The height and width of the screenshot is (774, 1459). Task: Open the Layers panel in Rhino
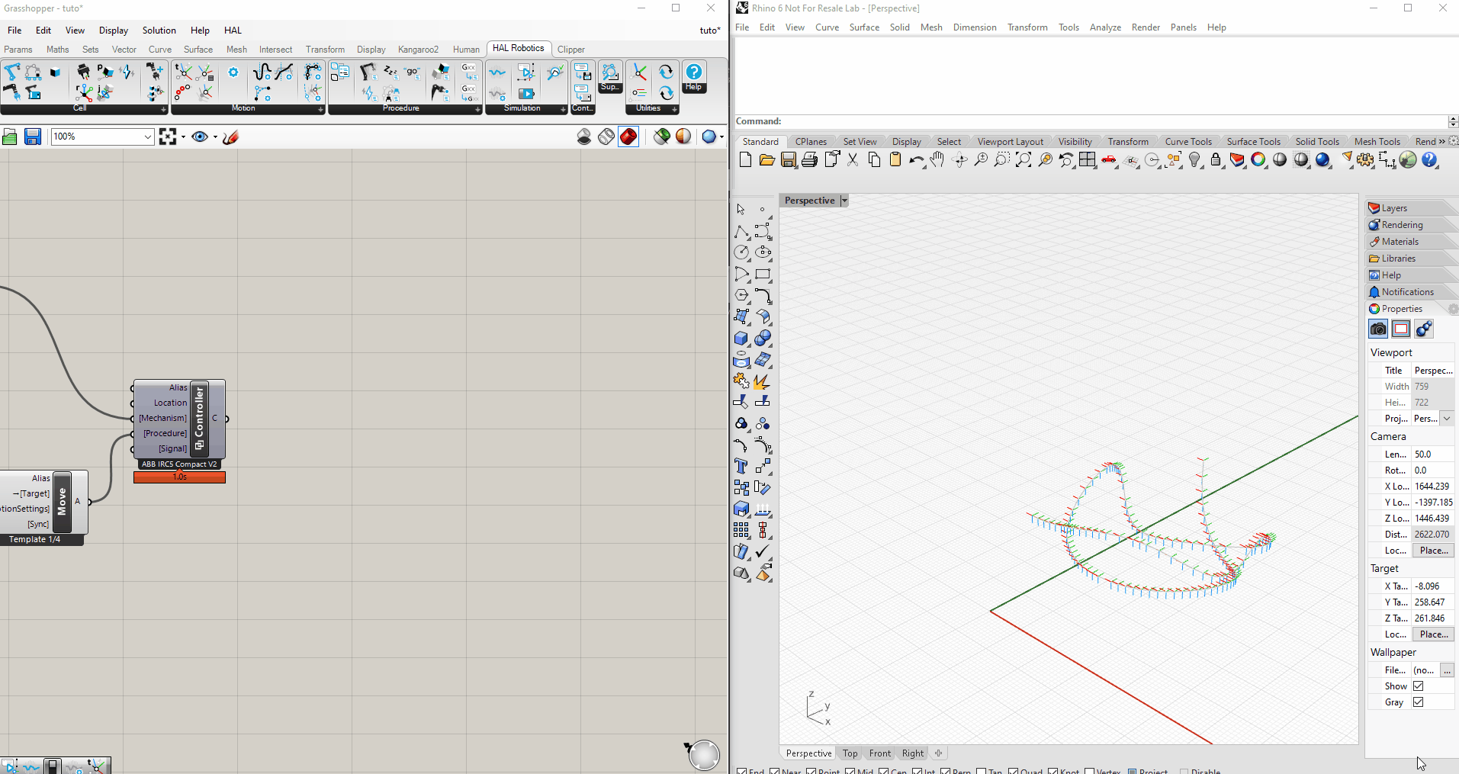point(1412,207)
